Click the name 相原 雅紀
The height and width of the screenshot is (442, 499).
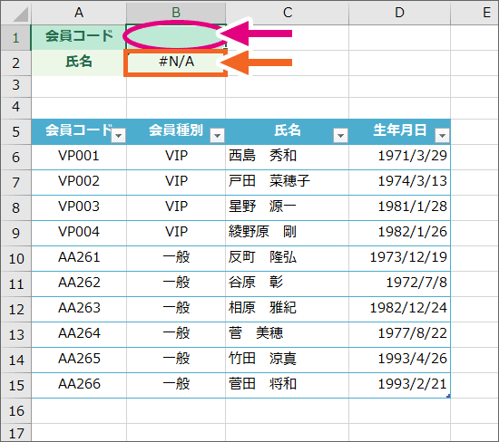pyautogui.click(x=262, y=308)
